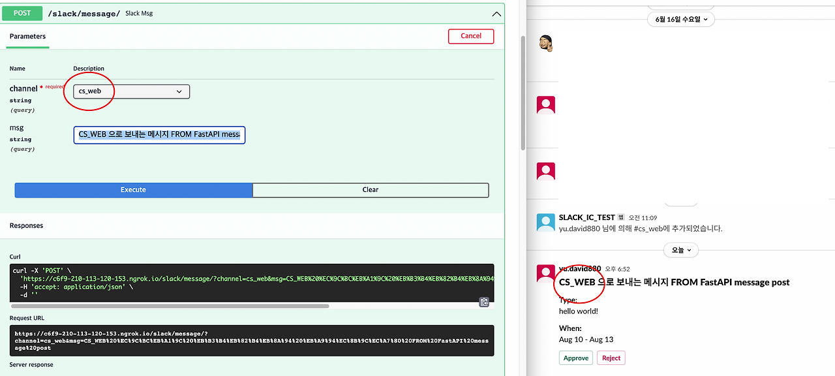
Task: Clear the request response
Action: [x=371, y=189]
